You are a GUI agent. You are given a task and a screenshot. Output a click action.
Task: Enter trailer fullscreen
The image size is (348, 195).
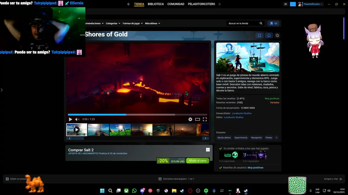[x=205, y=119]
